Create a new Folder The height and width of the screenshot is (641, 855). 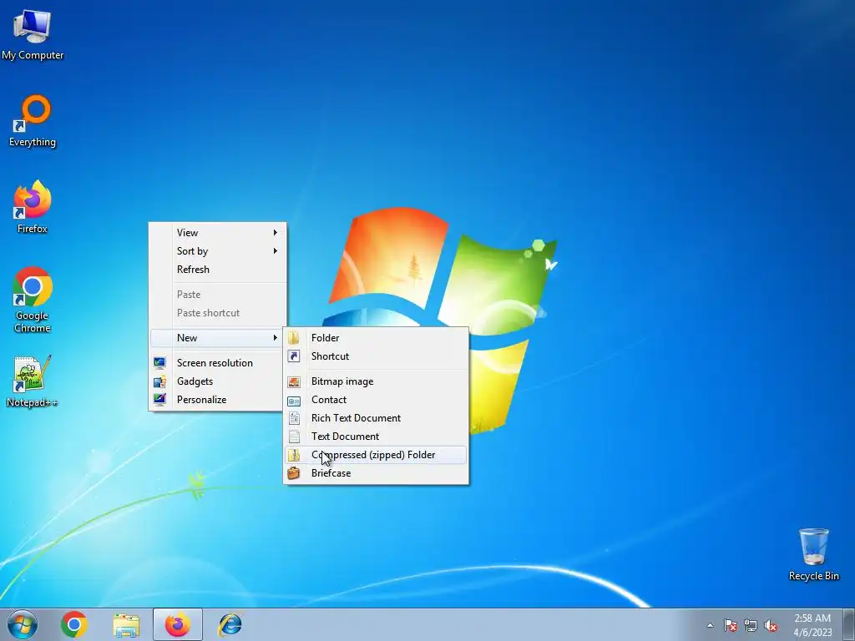(x=376, y=338)
